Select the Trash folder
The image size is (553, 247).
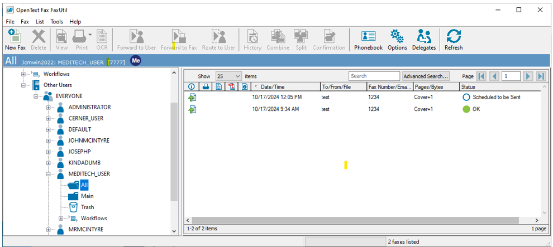coord(88,207)
